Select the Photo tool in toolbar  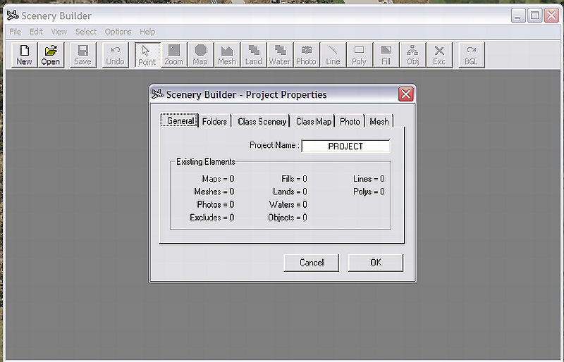click(306, 55)
